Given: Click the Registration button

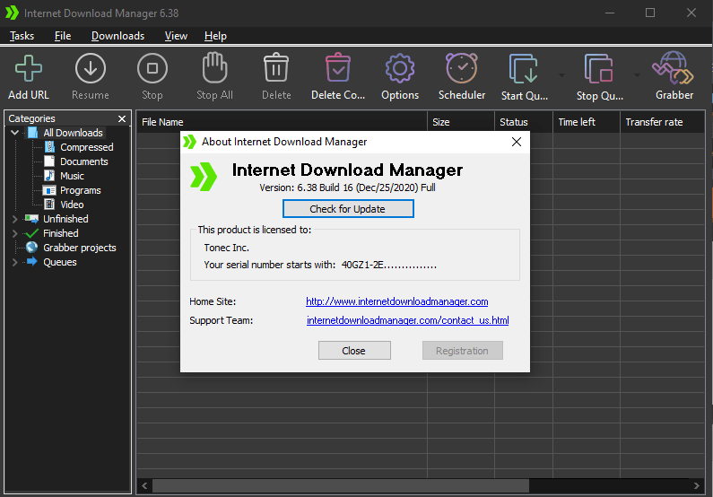Looking at the screenshot, I should click(463, 351).
